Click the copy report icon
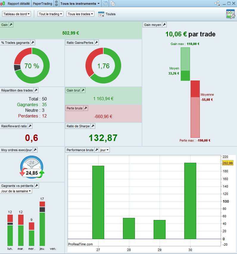The image size is (237, 254). 113,3
